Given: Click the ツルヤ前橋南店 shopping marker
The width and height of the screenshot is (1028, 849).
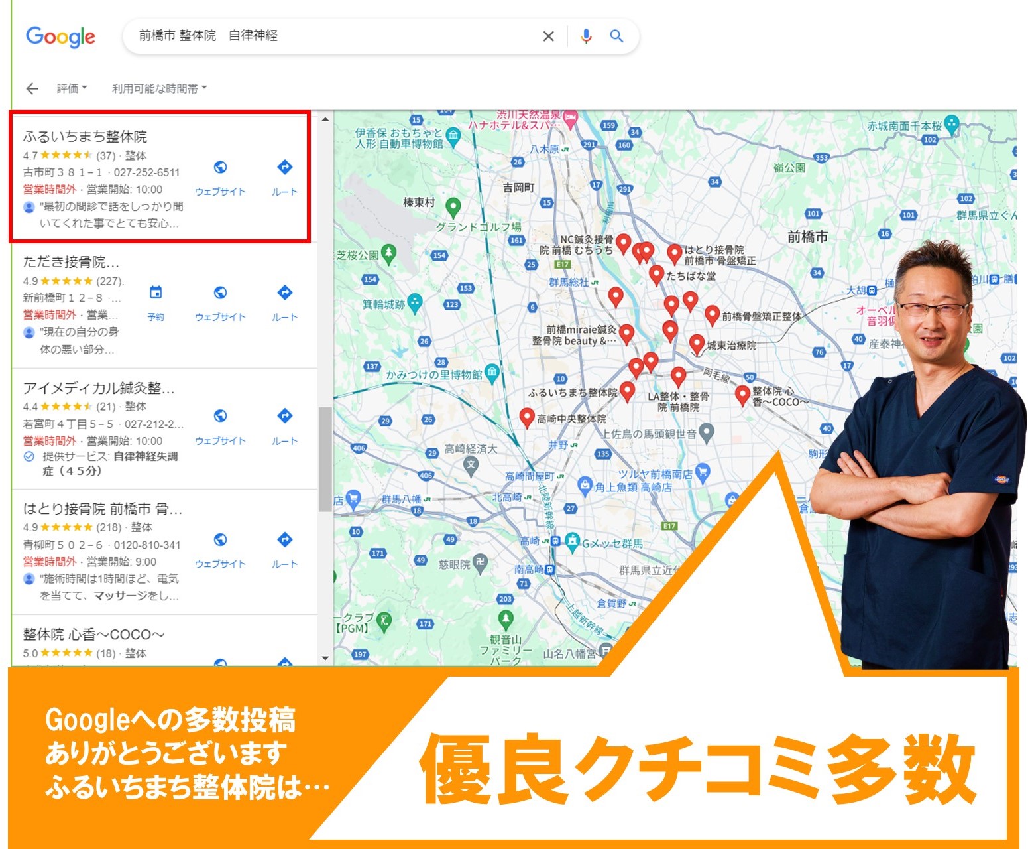Looking at the screenshot, I should 703,473.
